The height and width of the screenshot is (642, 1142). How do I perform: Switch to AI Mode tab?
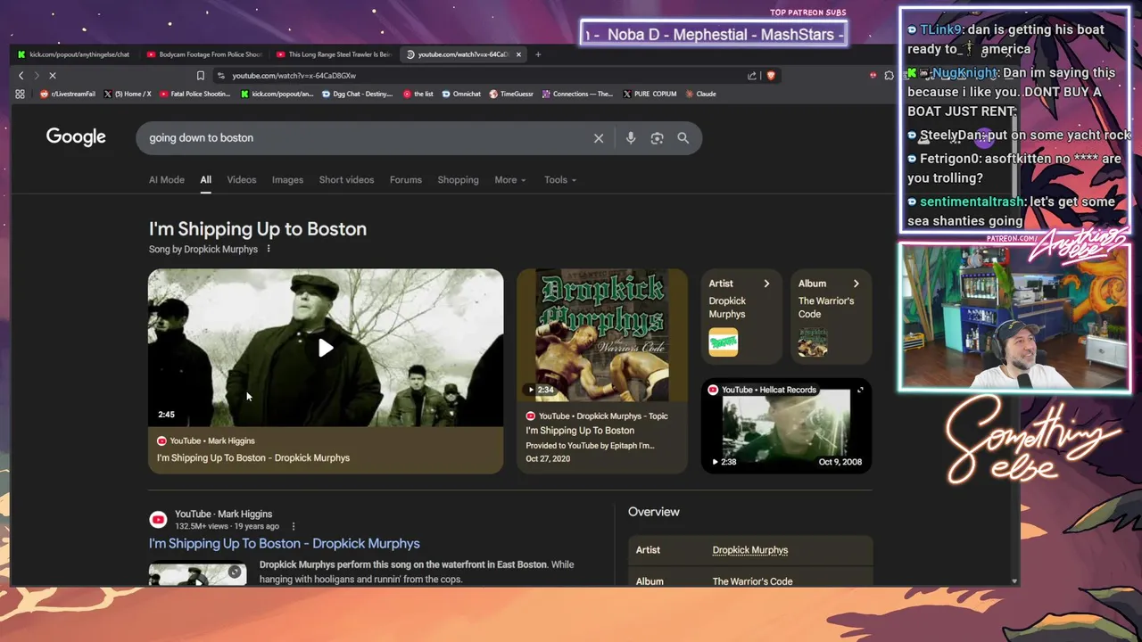[167, 180]
